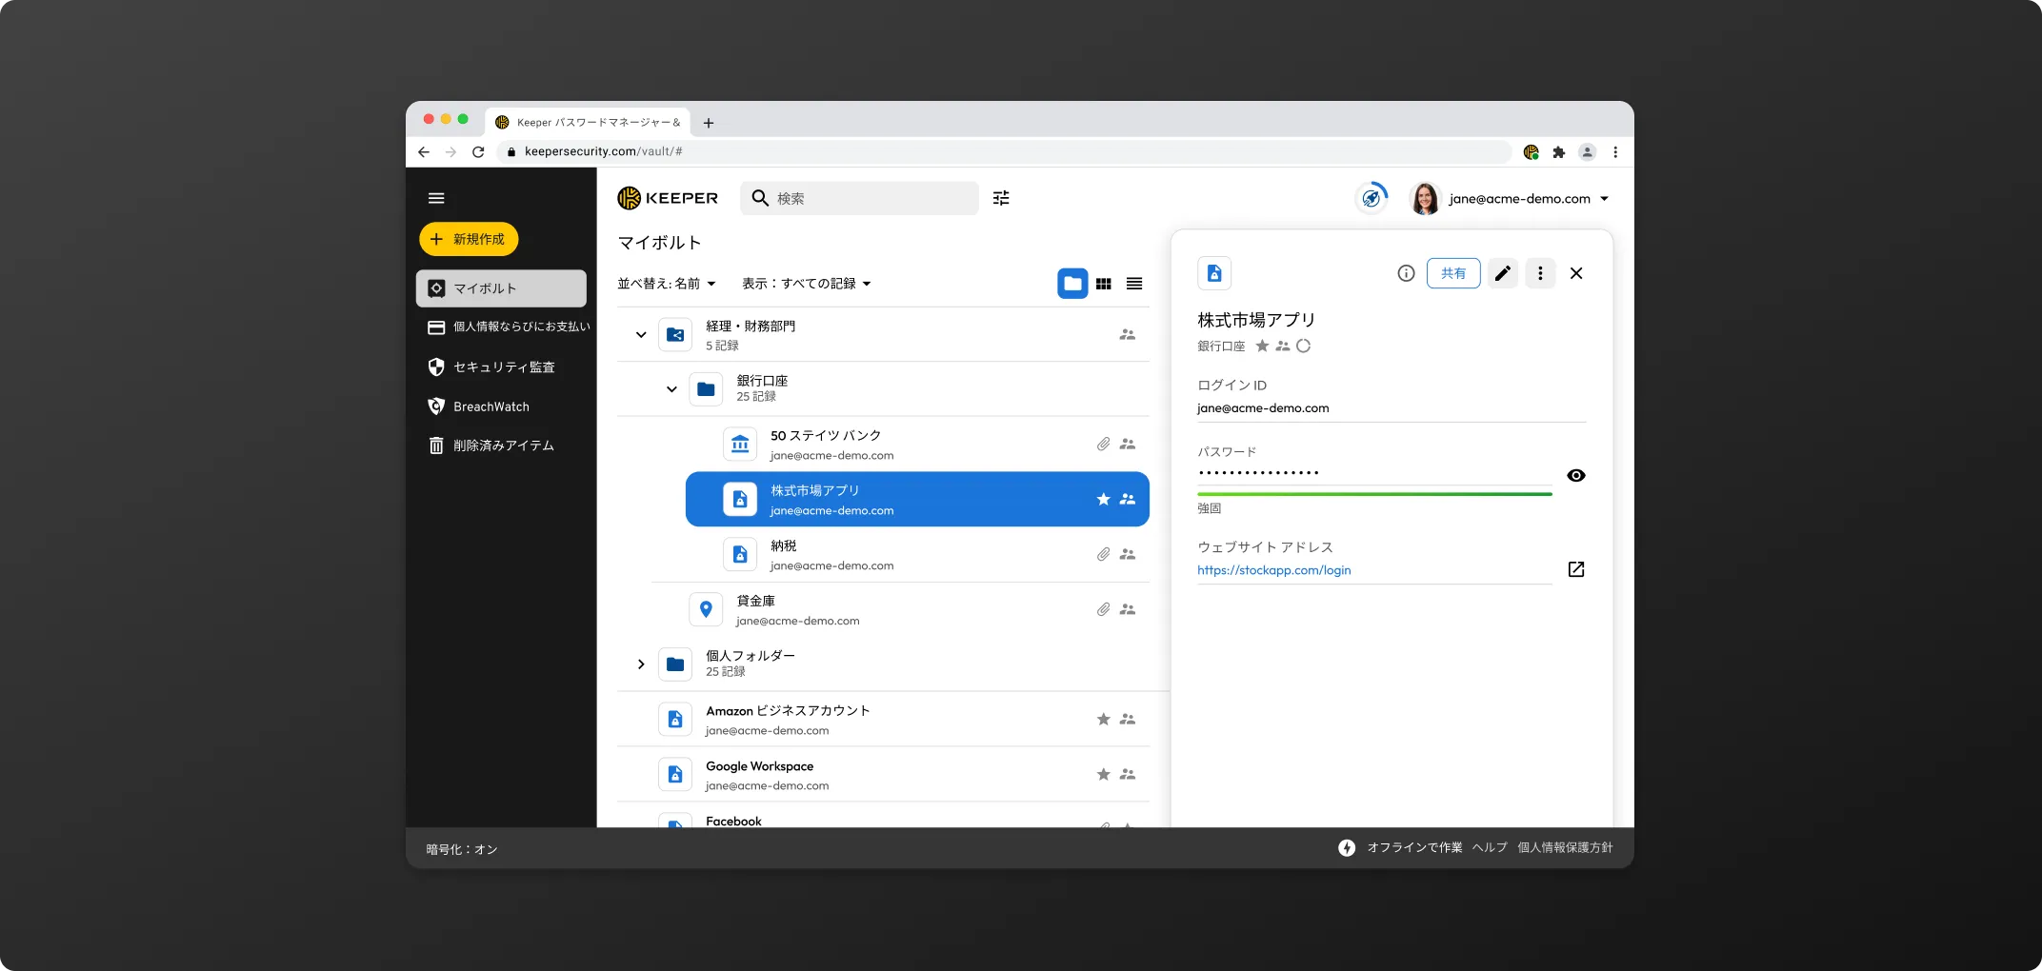Click shared icon on 経理・財務部門 folder row

1128,335
